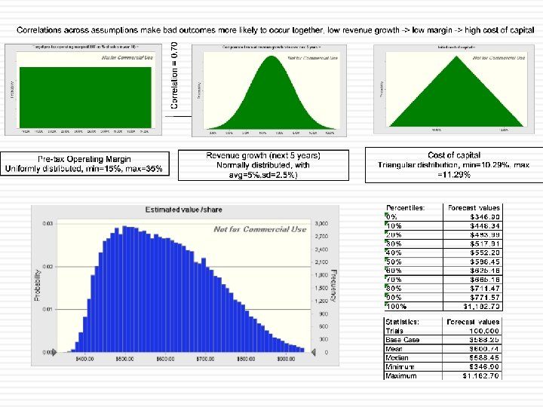
Task: Click the Forecast values header above the statistics
Action: pos(473,322)
